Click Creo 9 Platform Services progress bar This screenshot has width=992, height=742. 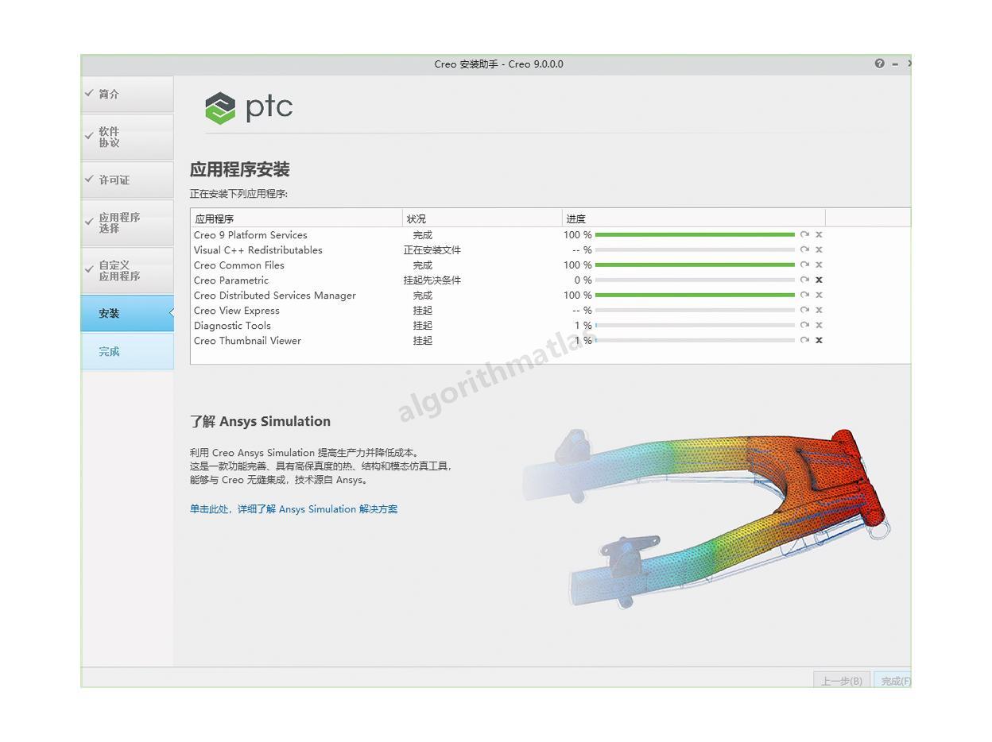695,234
